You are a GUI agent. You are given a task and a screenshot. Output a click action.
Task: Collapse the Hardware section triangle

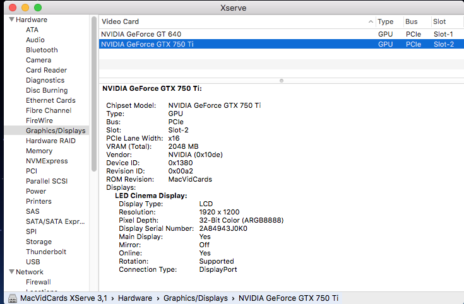click(11, 20)
